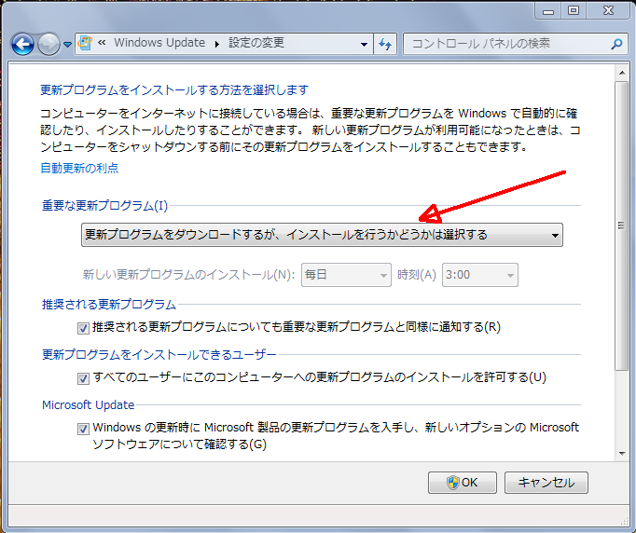
Task: Toggle the Microsoft Update products checkbox
Action: click(x=83, y=429)
